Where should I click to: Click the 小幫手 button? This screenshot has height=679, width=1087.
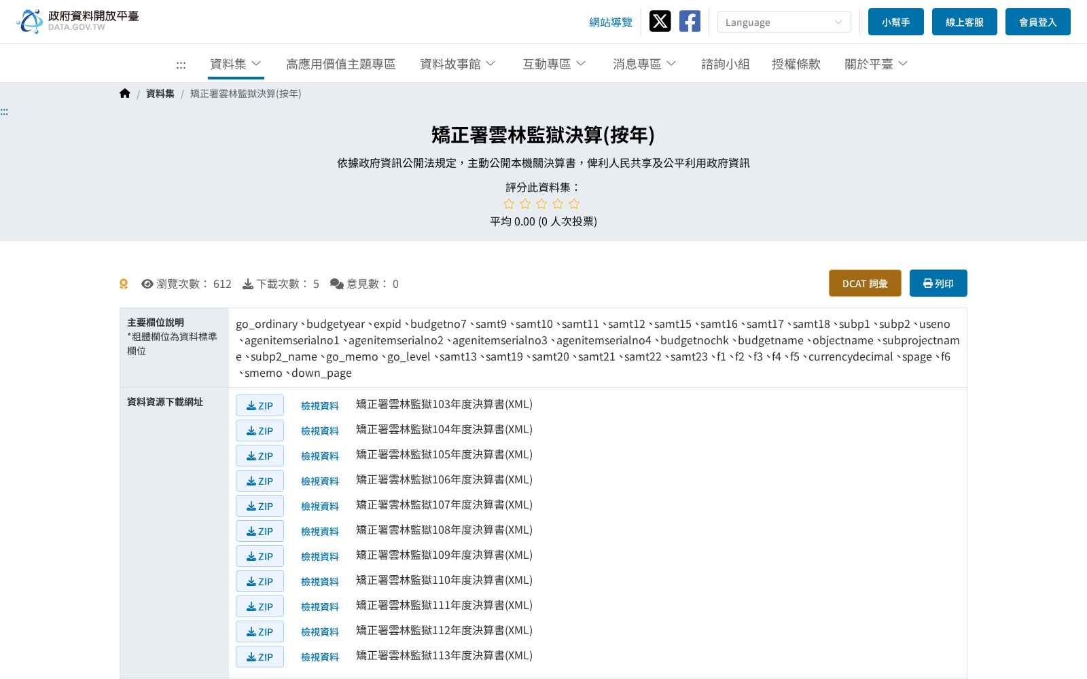(x=896, y=22)
